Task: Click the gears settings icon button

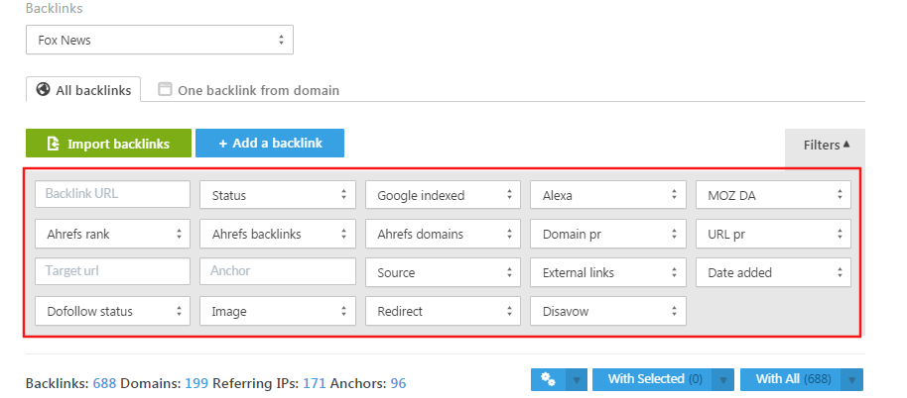Action: click(548, 379)
